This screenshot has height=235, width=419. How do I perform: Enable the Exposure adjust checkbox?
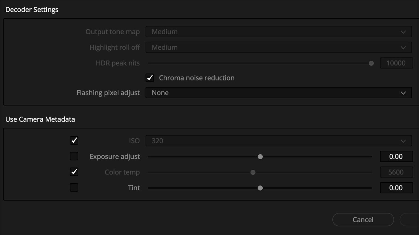click(x=74, y=156)
